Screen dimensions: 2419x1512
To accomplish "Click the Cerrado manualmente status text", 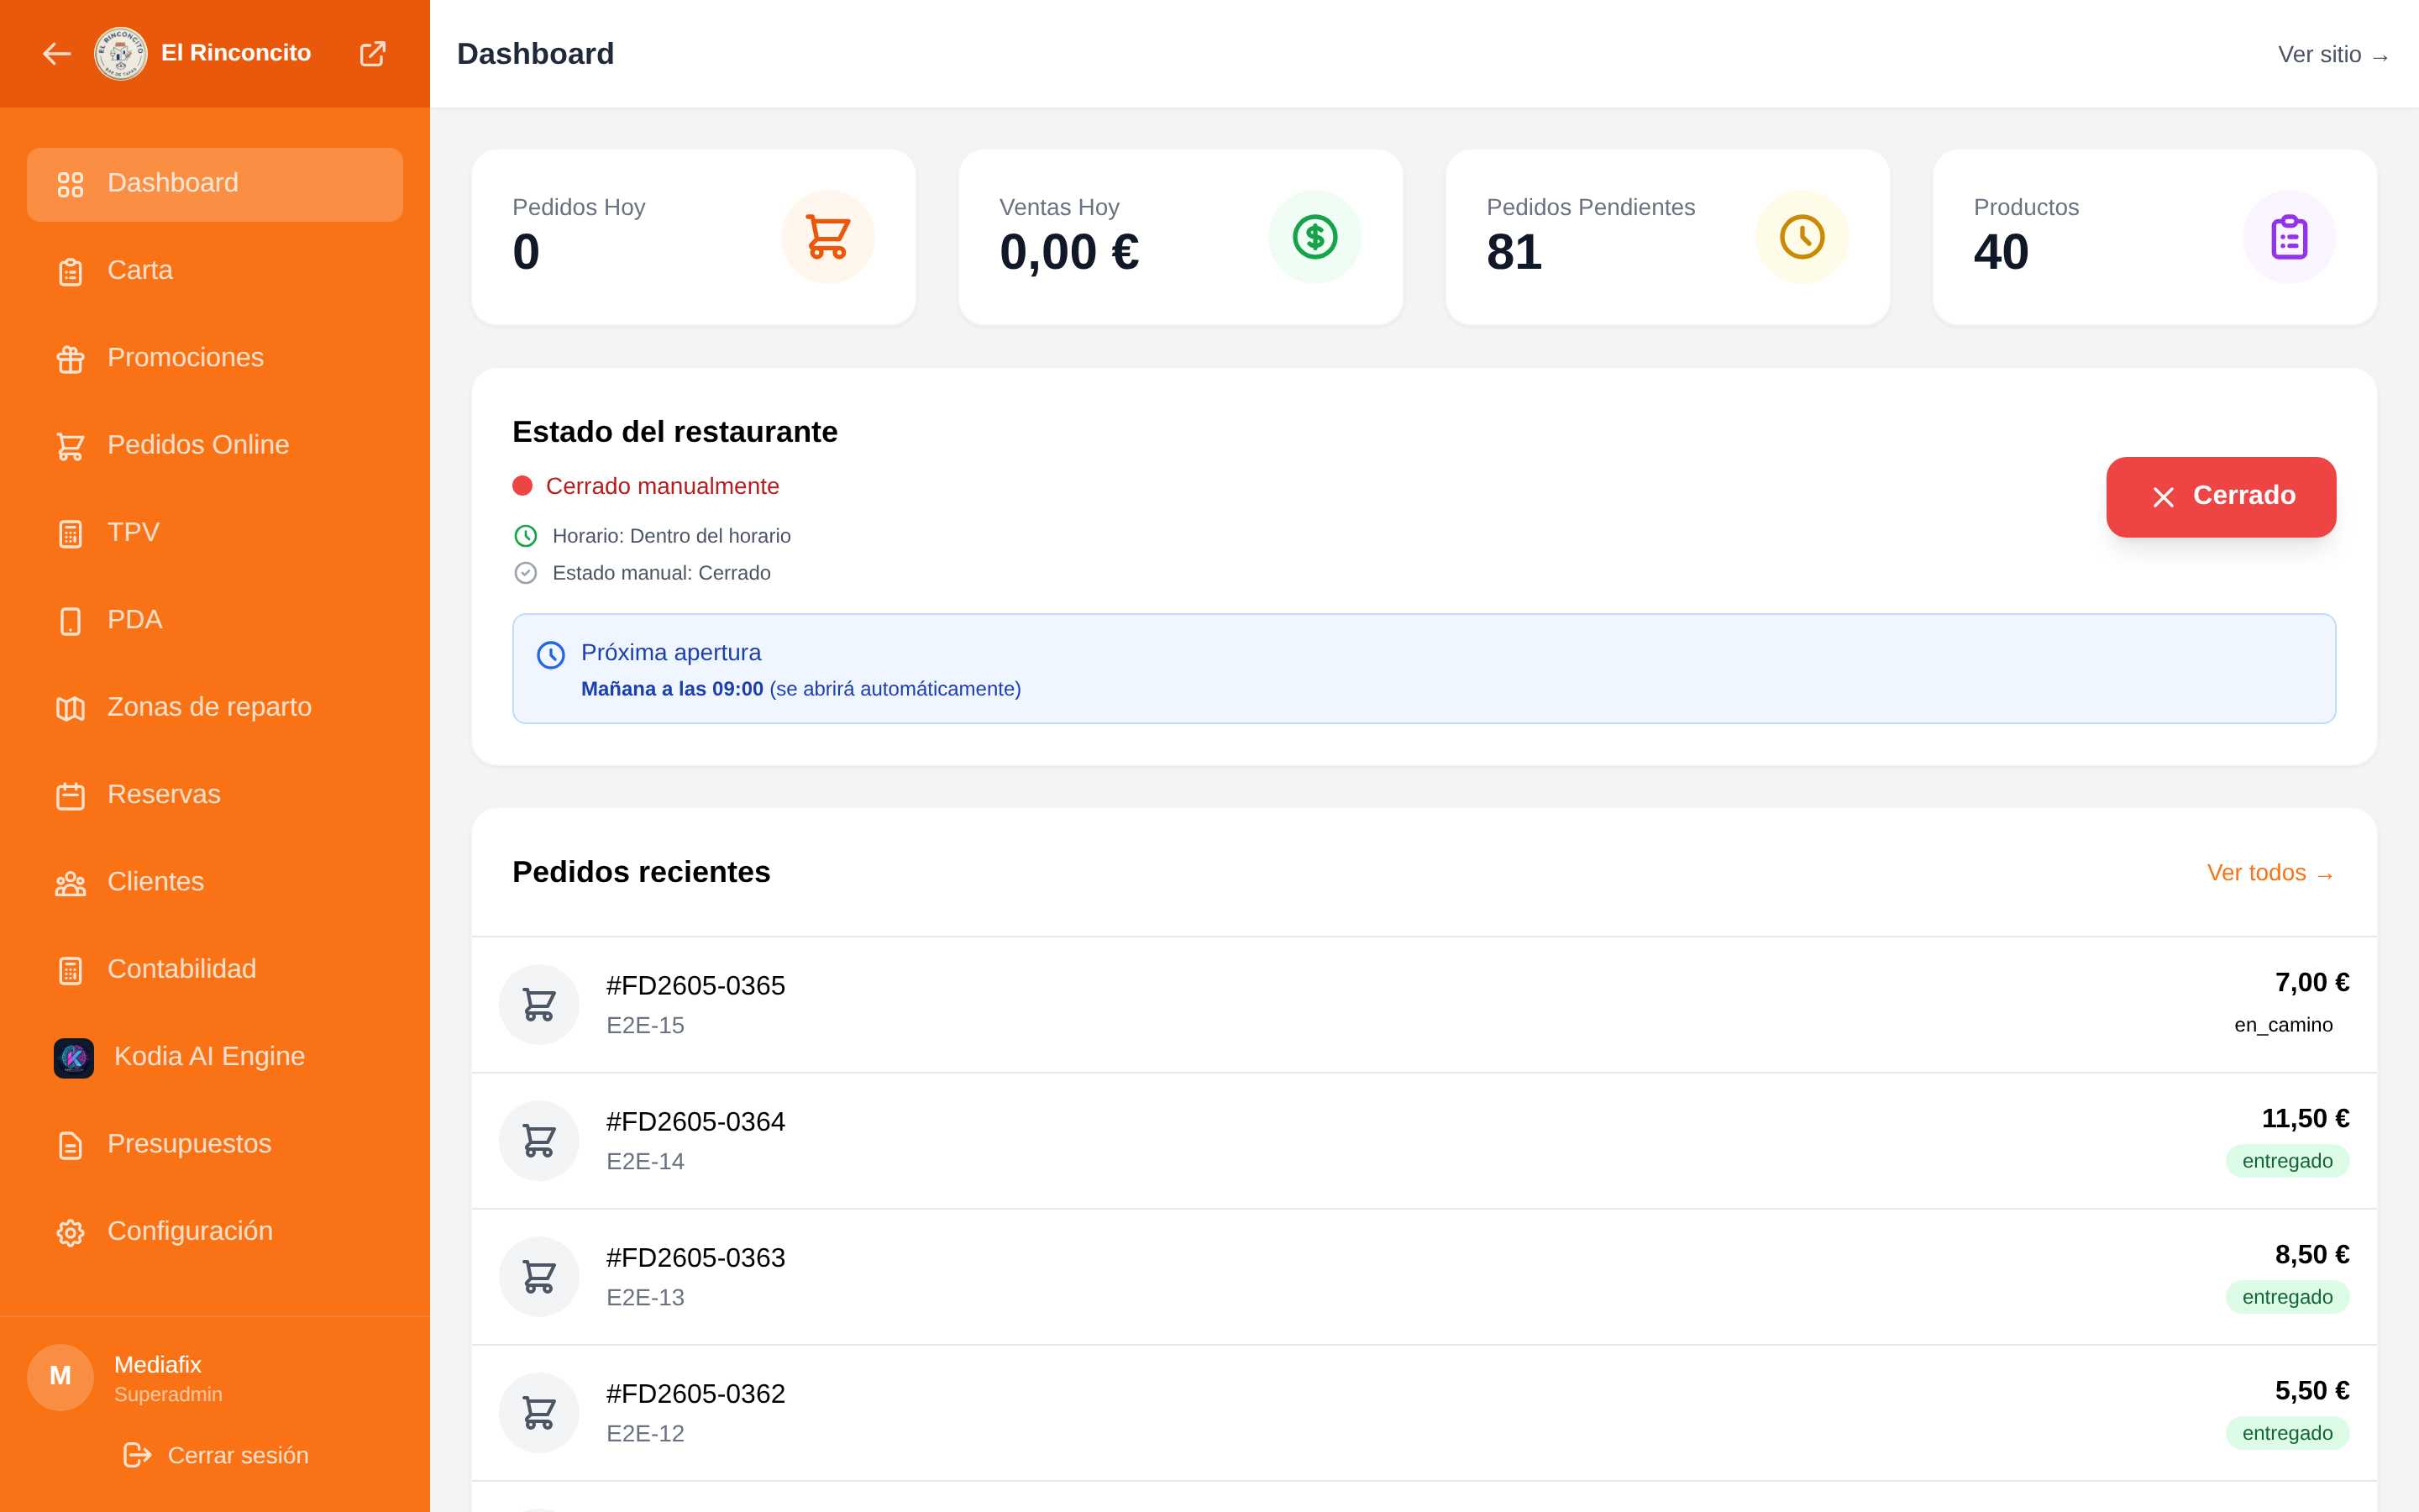I will point(663,486).
